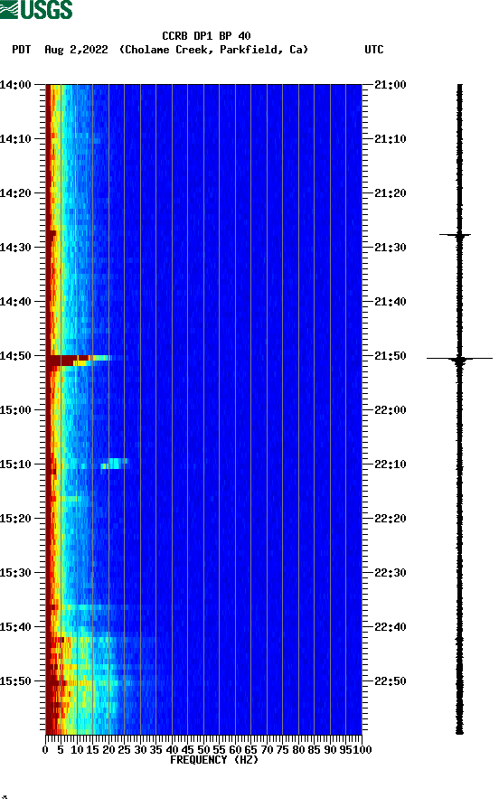This screenshot has width=499, height=807.
Task: Click the UTC timezone label
Action: [374, 50]
